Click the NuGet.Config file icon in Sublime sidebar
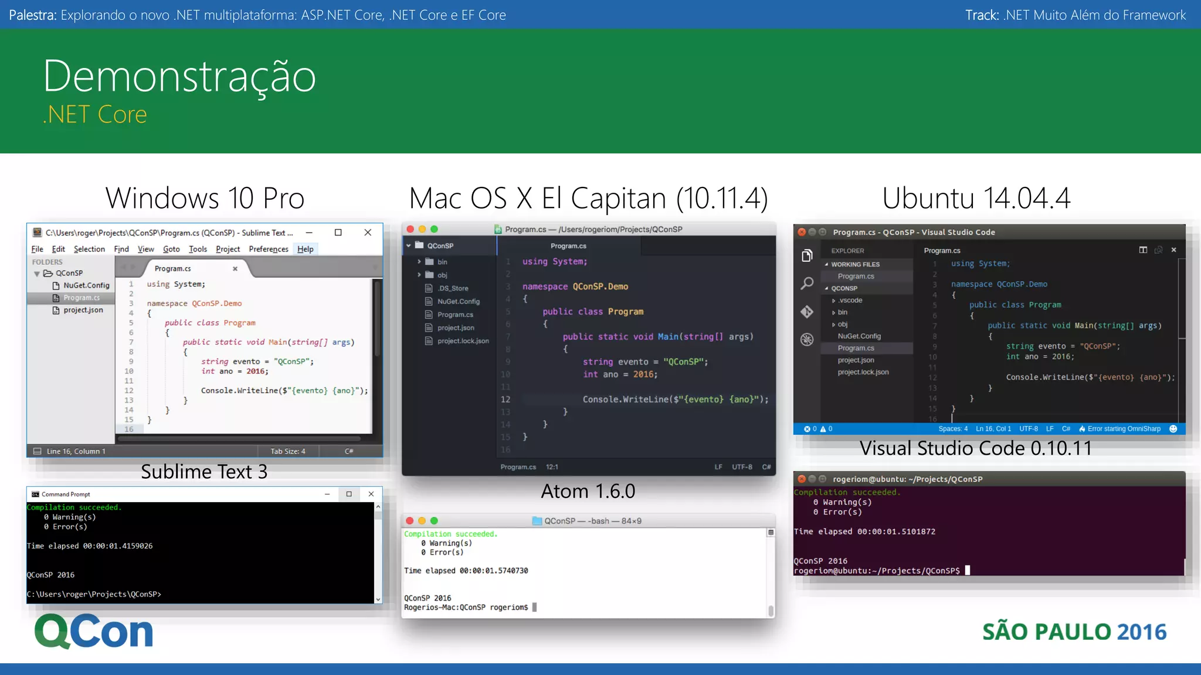The height and width of the screenshot is (675, 1201). pyautogui.click(x=56, y=285)
